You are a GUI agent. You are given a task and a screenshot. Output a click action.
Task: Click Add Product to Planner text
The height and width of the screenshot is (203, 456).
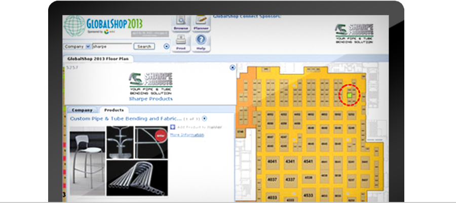pos(199,127)
